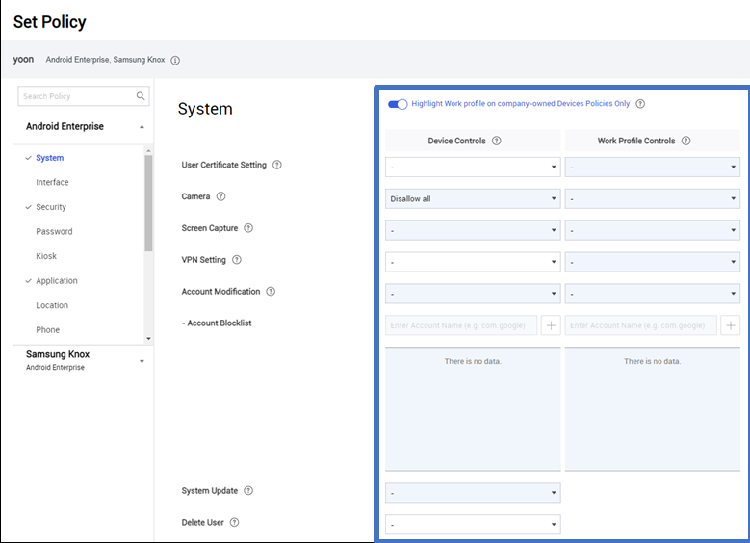Click plus icon to add Device account blocklist

click(x=551, y=325)
